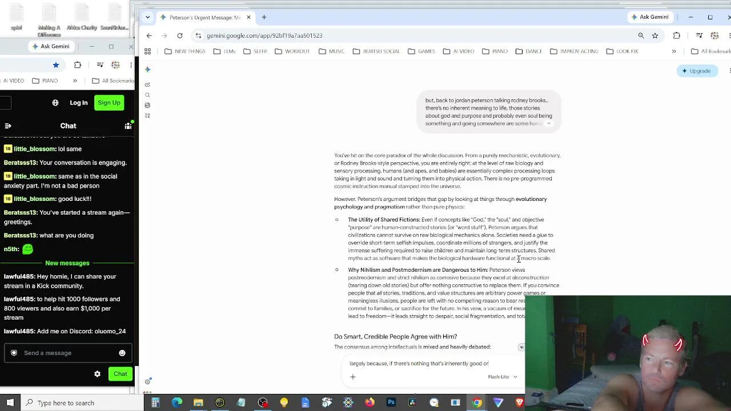Click little_blossom on the 'lol same' message
731x411 pixels.
[x=34, y=149]
